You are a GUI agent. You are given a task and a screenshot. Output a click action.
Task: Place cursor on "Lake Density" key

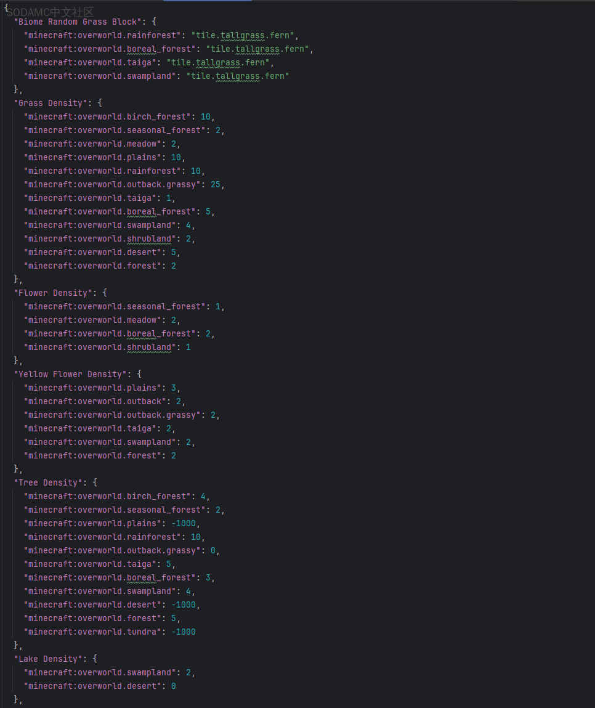click(x=48, y=659)
